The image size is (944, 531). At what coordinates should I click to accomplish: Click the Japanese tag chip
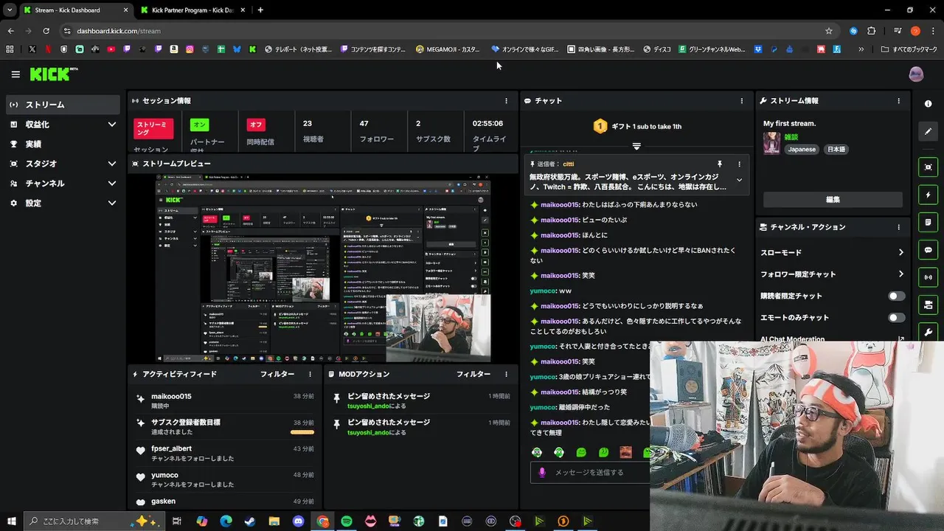click(x=802, y=149)
